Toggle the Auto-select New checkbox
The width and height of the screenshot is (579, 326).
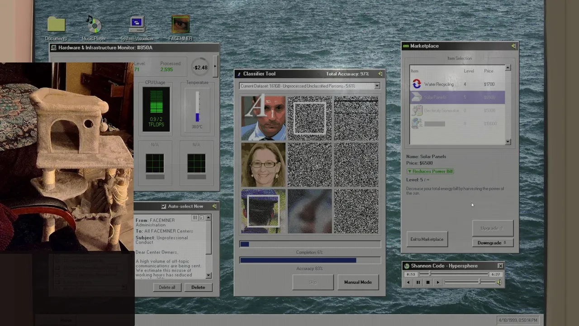tap(164, 206)
